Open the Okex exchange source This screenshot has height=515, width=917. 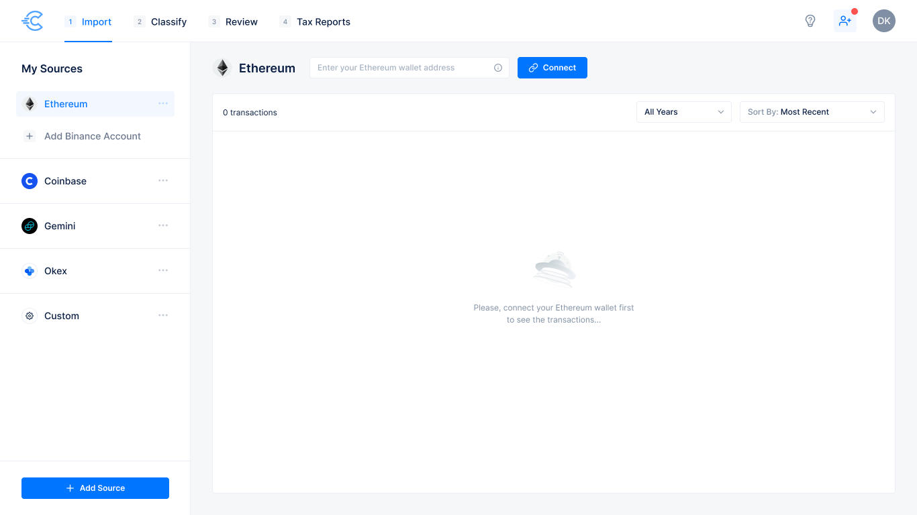pos(55,271)
